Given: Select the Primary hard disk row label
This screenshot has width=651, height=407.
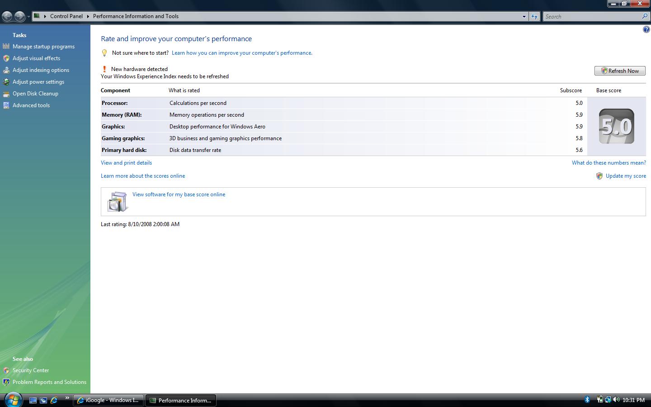Looking at the screenshot, I should point(124,150).
